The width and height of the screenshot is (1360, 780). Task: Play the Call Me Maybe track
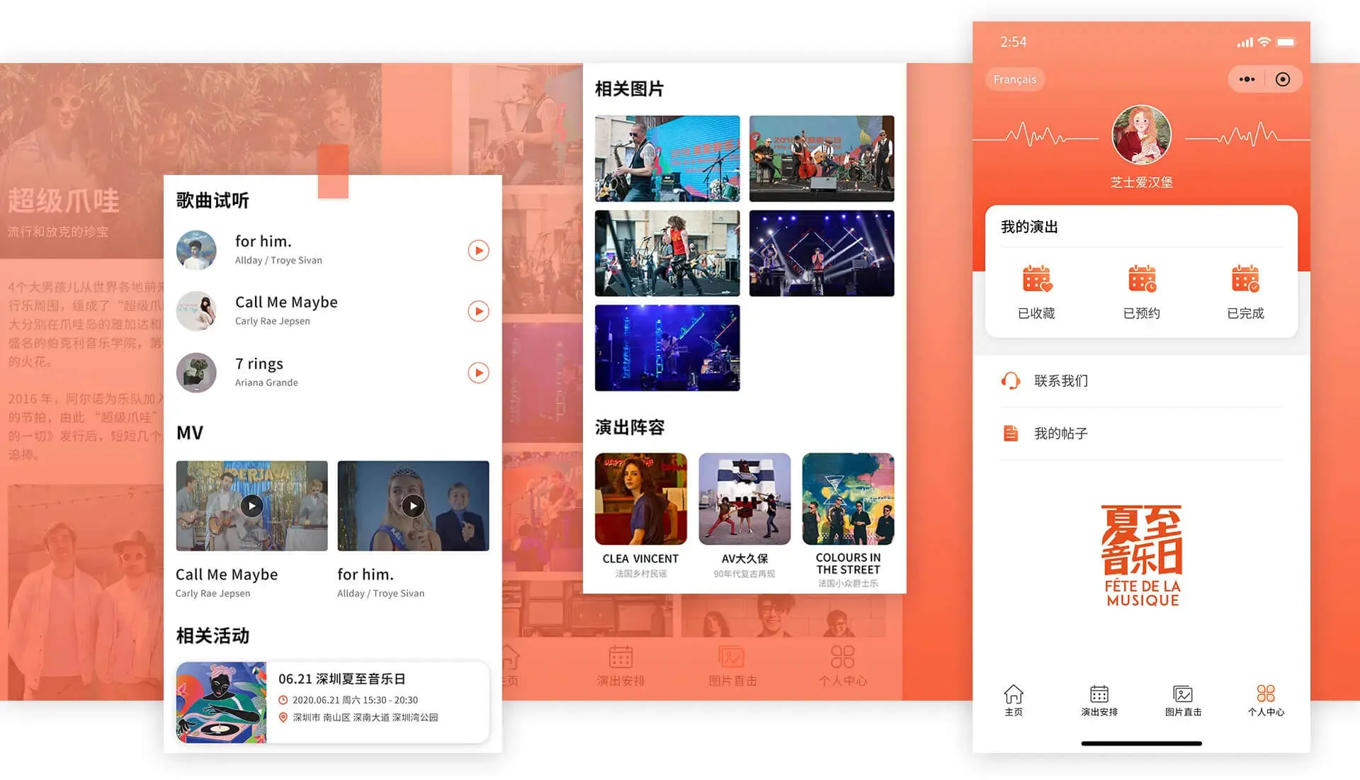click(478, 311)
